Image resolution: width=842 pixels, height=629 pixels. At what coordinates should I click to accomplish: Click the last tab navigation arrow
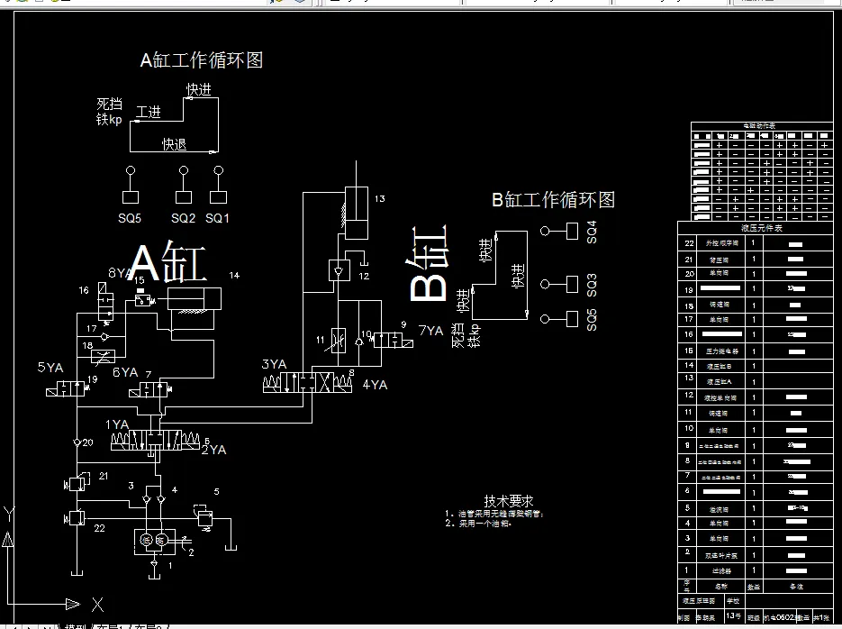point(50,624)
